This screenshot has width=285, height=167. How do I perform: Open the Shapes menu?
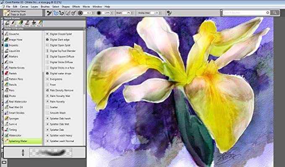[x=65, y=7]
